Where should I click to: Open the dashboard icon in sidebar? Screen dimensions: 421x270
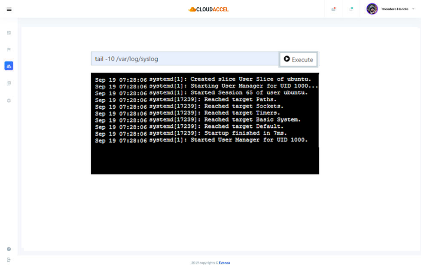point(9,33)
